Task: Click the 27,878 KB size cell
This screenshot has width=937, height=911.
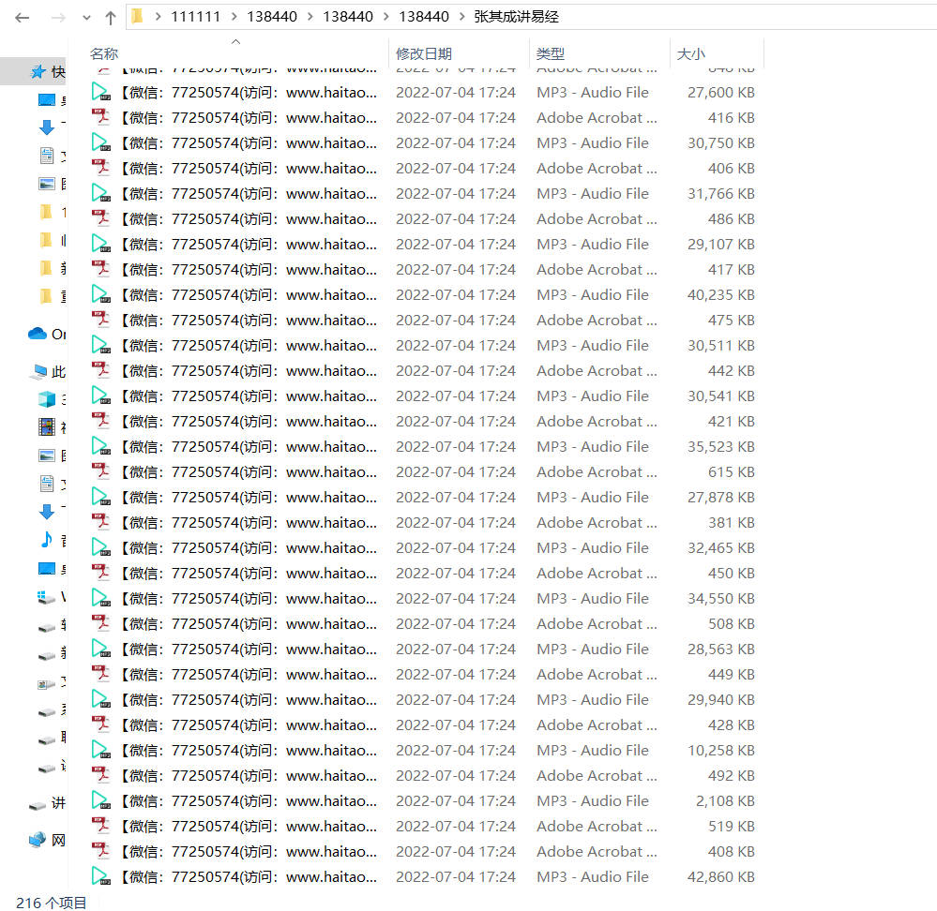Action: (x=720, y=498)
